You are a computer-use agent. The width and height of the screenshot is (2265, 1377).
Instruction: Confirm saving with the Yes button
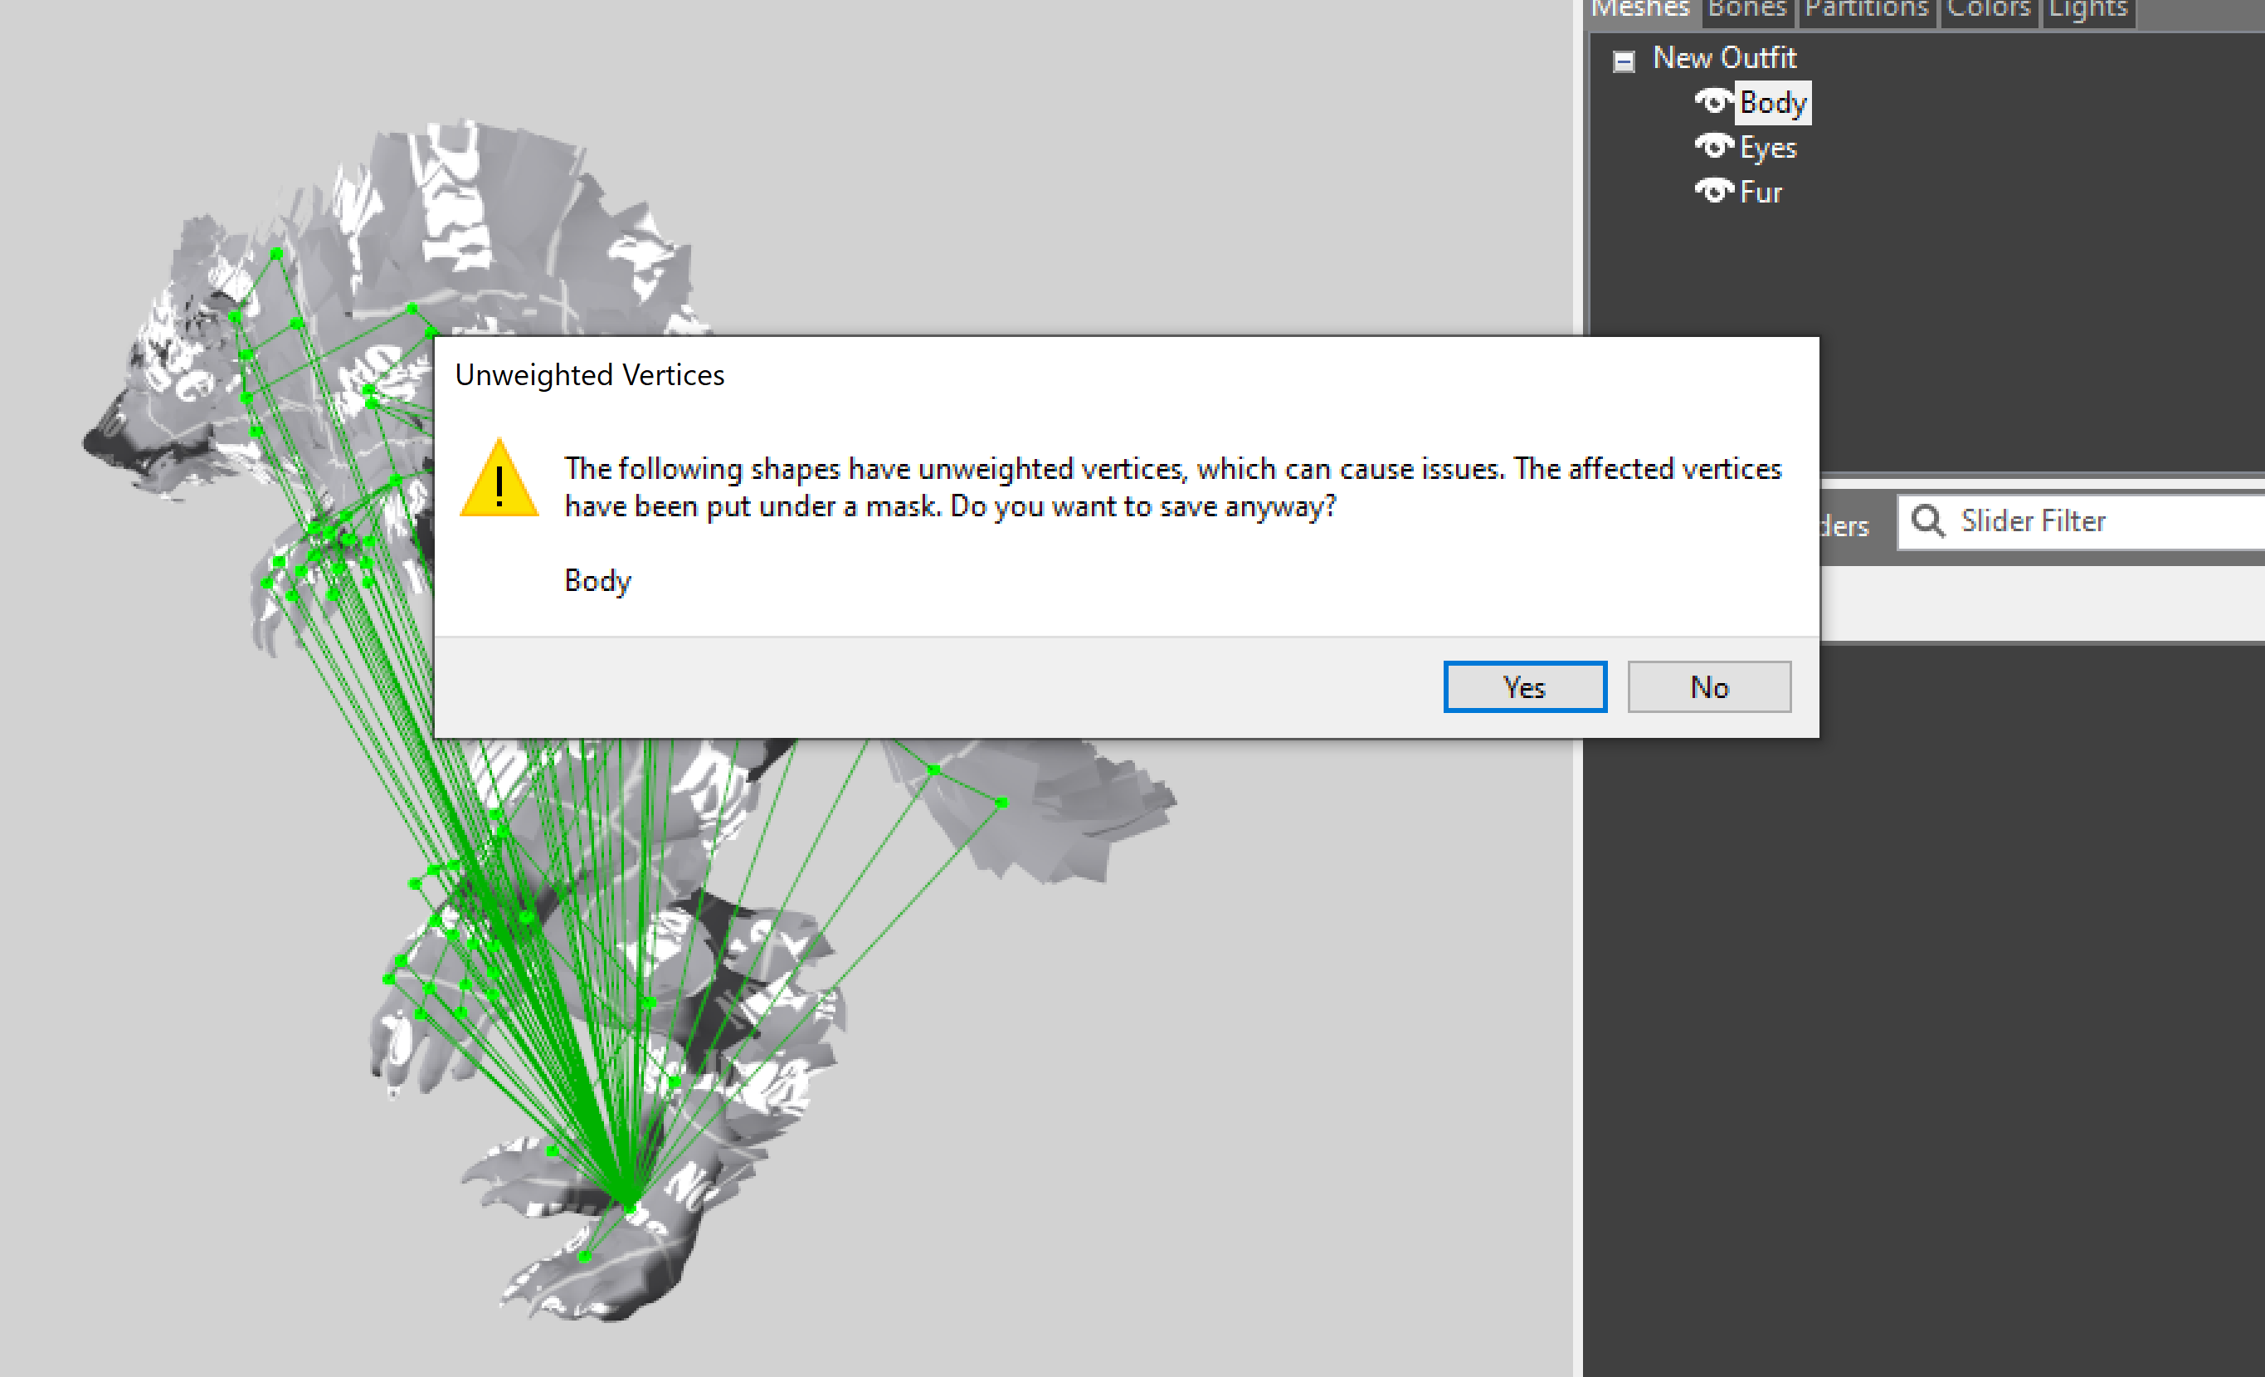pos(1524,686)
